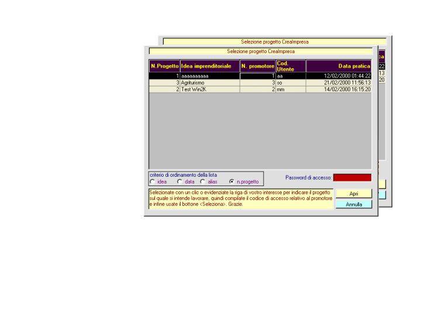This screenshot has height=315, width=421.
Task: Click the background window title 'Selezione progetto CreaImpresa'
Action: point(275,42)
